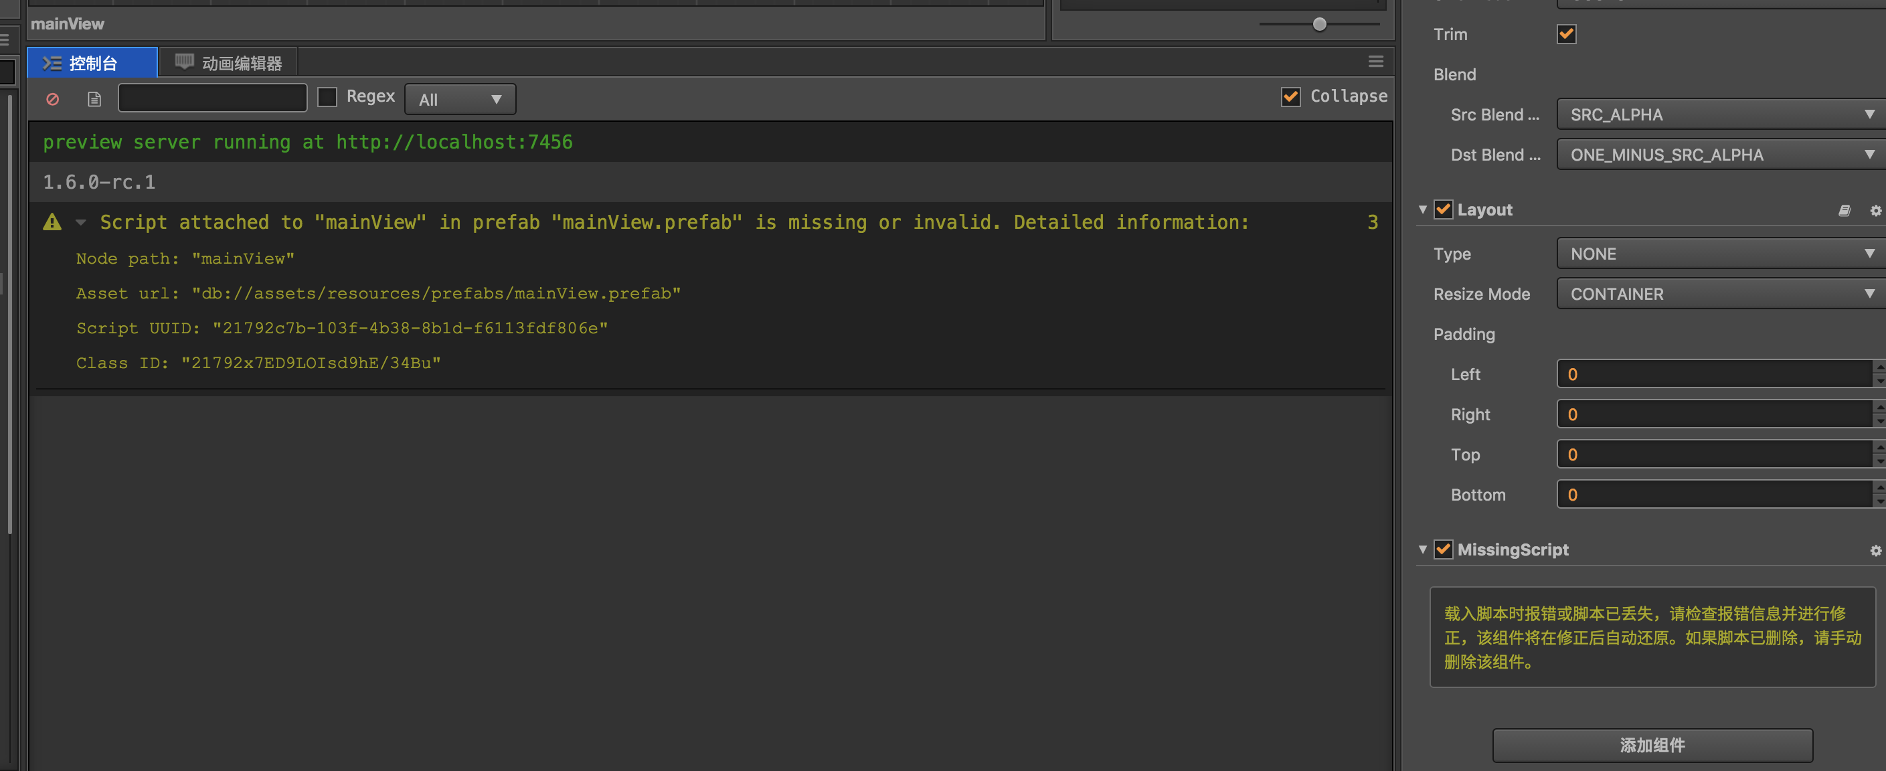
Task: Open the Src Blend SRC_ALPHA dropdown
Action: [1720, 115]
